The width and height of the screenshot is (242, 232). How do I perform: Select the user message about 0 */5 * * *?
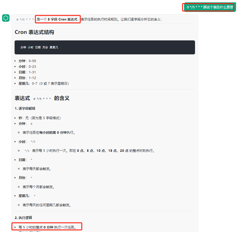pyautogui.click(x=210, y=7)
